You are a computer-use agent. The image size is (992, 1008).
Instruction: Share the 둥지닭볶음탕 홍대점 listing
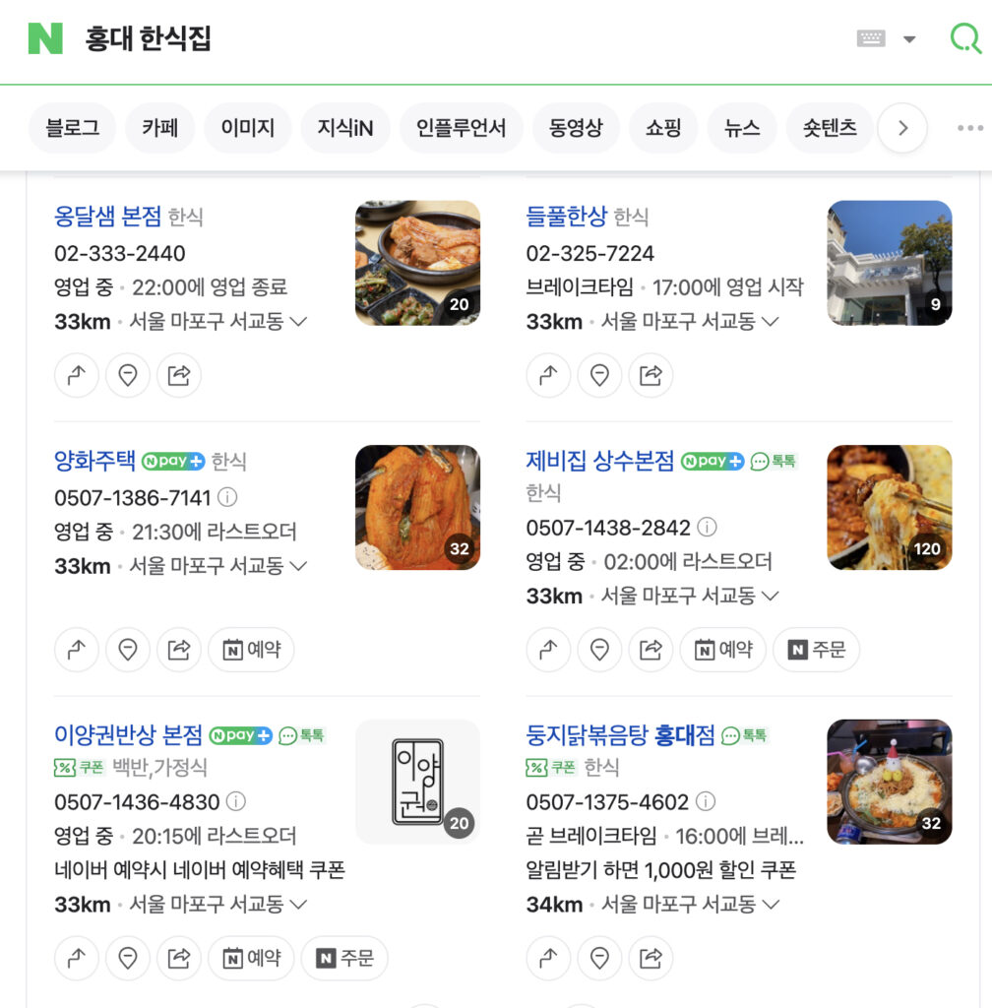pos(651,958)
